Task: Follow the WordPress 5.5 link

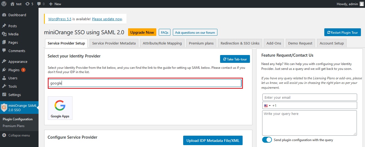Action: (x=60, y=19)
